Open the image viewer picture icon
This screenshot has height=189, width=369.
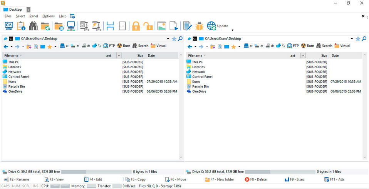coord(162,26)
